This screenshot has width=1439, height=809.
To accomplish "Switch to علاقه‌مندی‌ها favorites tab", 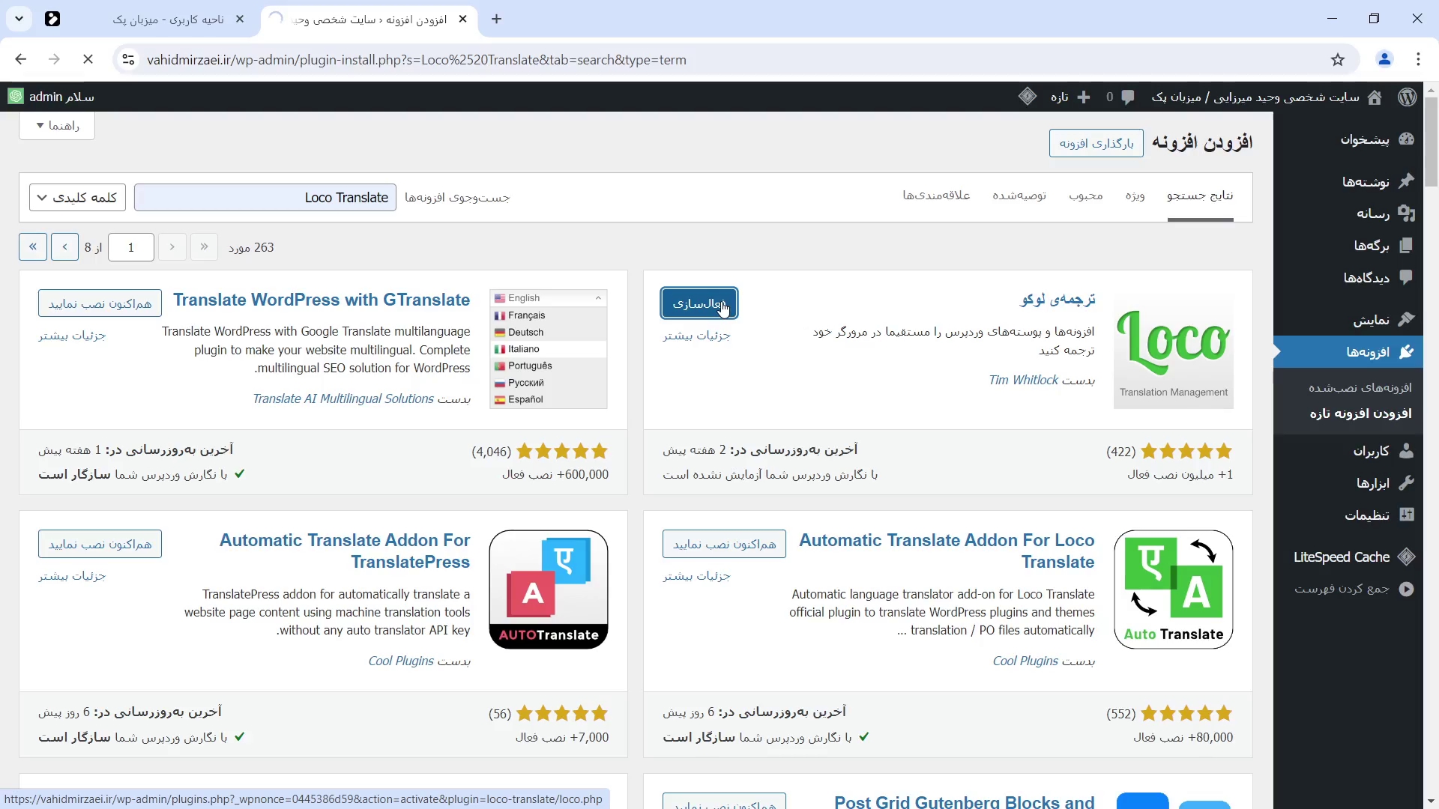I will click(936, 195).
